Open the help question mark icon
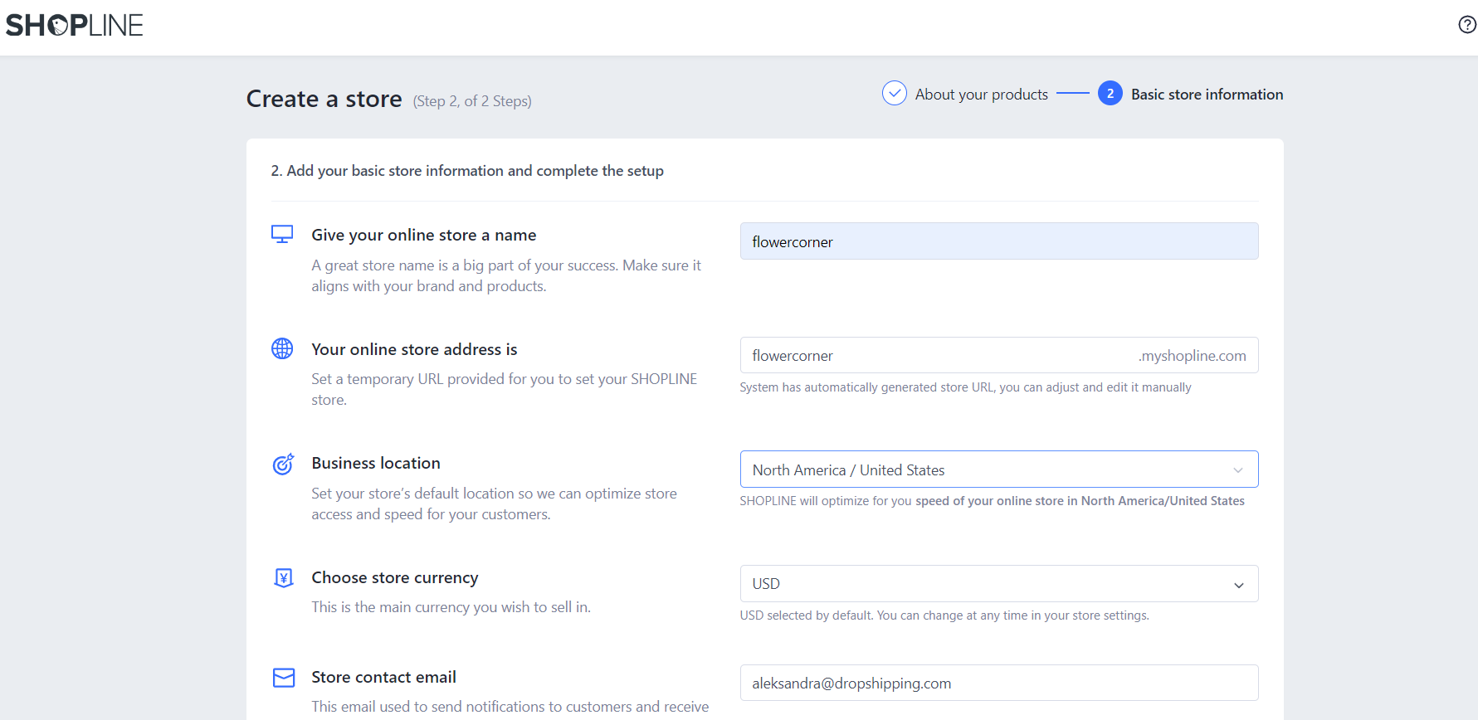Image resolution: width=1478 pixels, height=720 pixels. tap(1467, 25)
